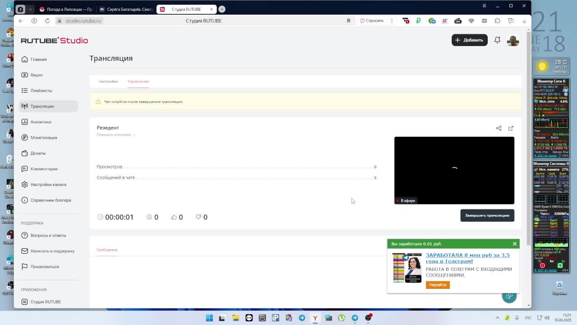Switch to the Настройки tab
The width and height of the screenshot is (577, 325).
pyautogui.click(x=108, y=82)
